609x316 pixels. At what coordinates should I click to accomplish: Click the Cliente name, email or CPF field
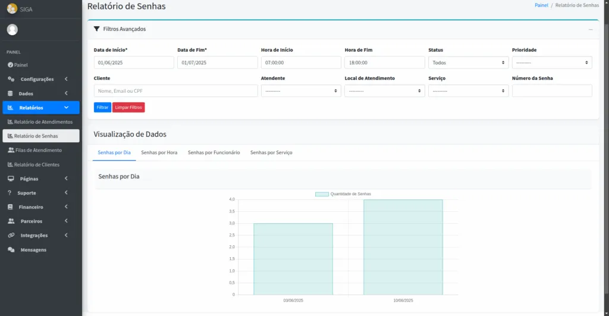click(175, 91)
